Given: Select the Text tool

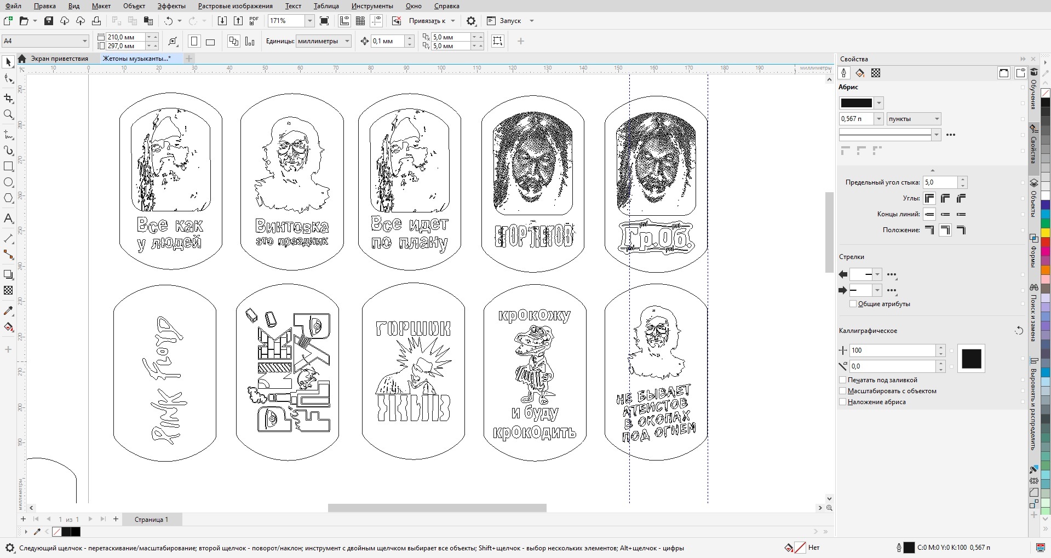Looking at the screenshot, I should pyautogui.click(x=8, y=218).
